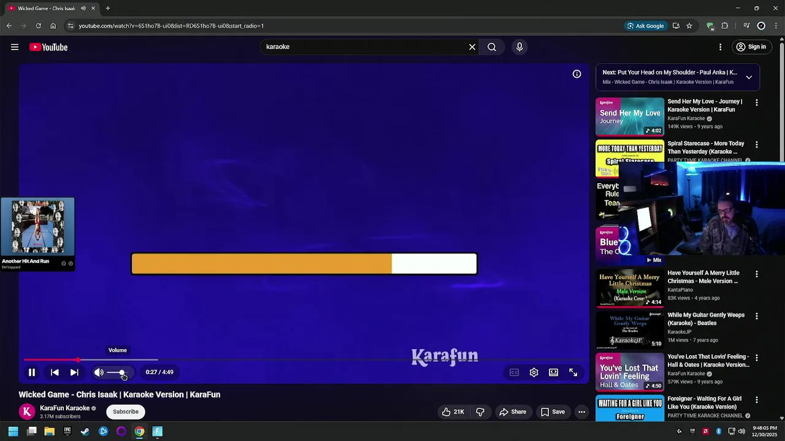The image size is (785, 441).
Task: Click the Sign in button
Action: [751, 47]
